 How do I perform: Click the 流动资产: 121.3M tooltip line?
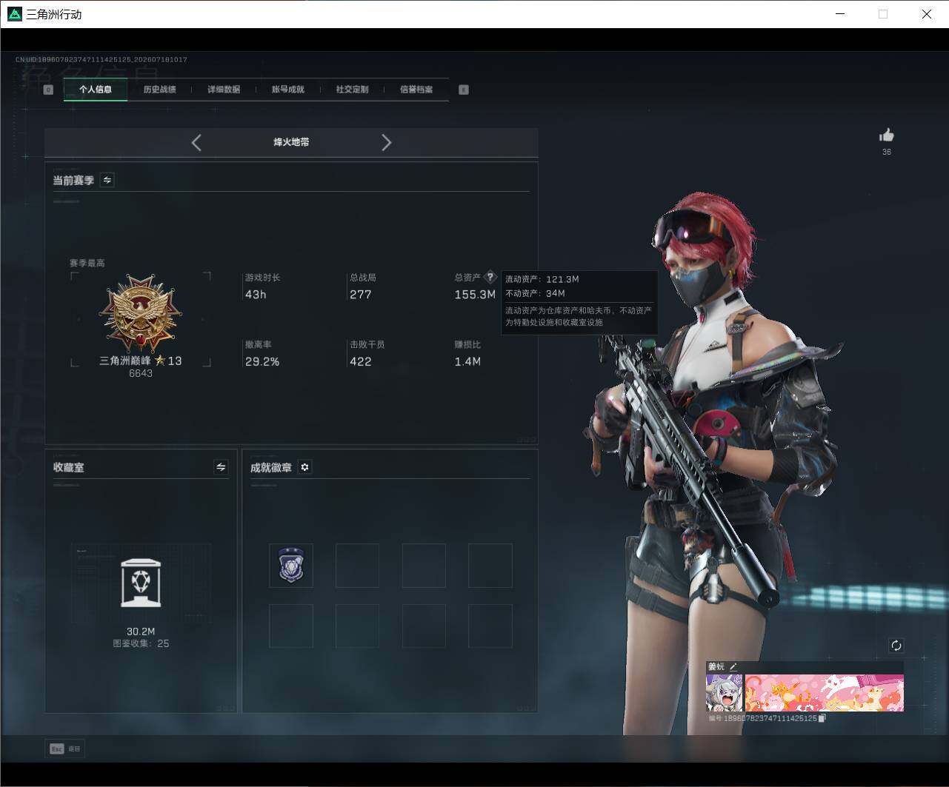pos(542,279)
